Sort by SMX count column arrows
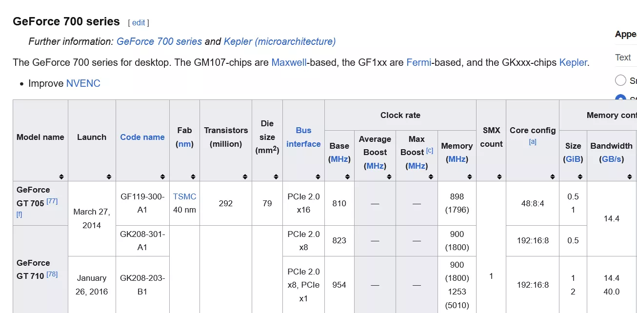The height and width of the screenshot is (313, 637). [x=499, y=176]
